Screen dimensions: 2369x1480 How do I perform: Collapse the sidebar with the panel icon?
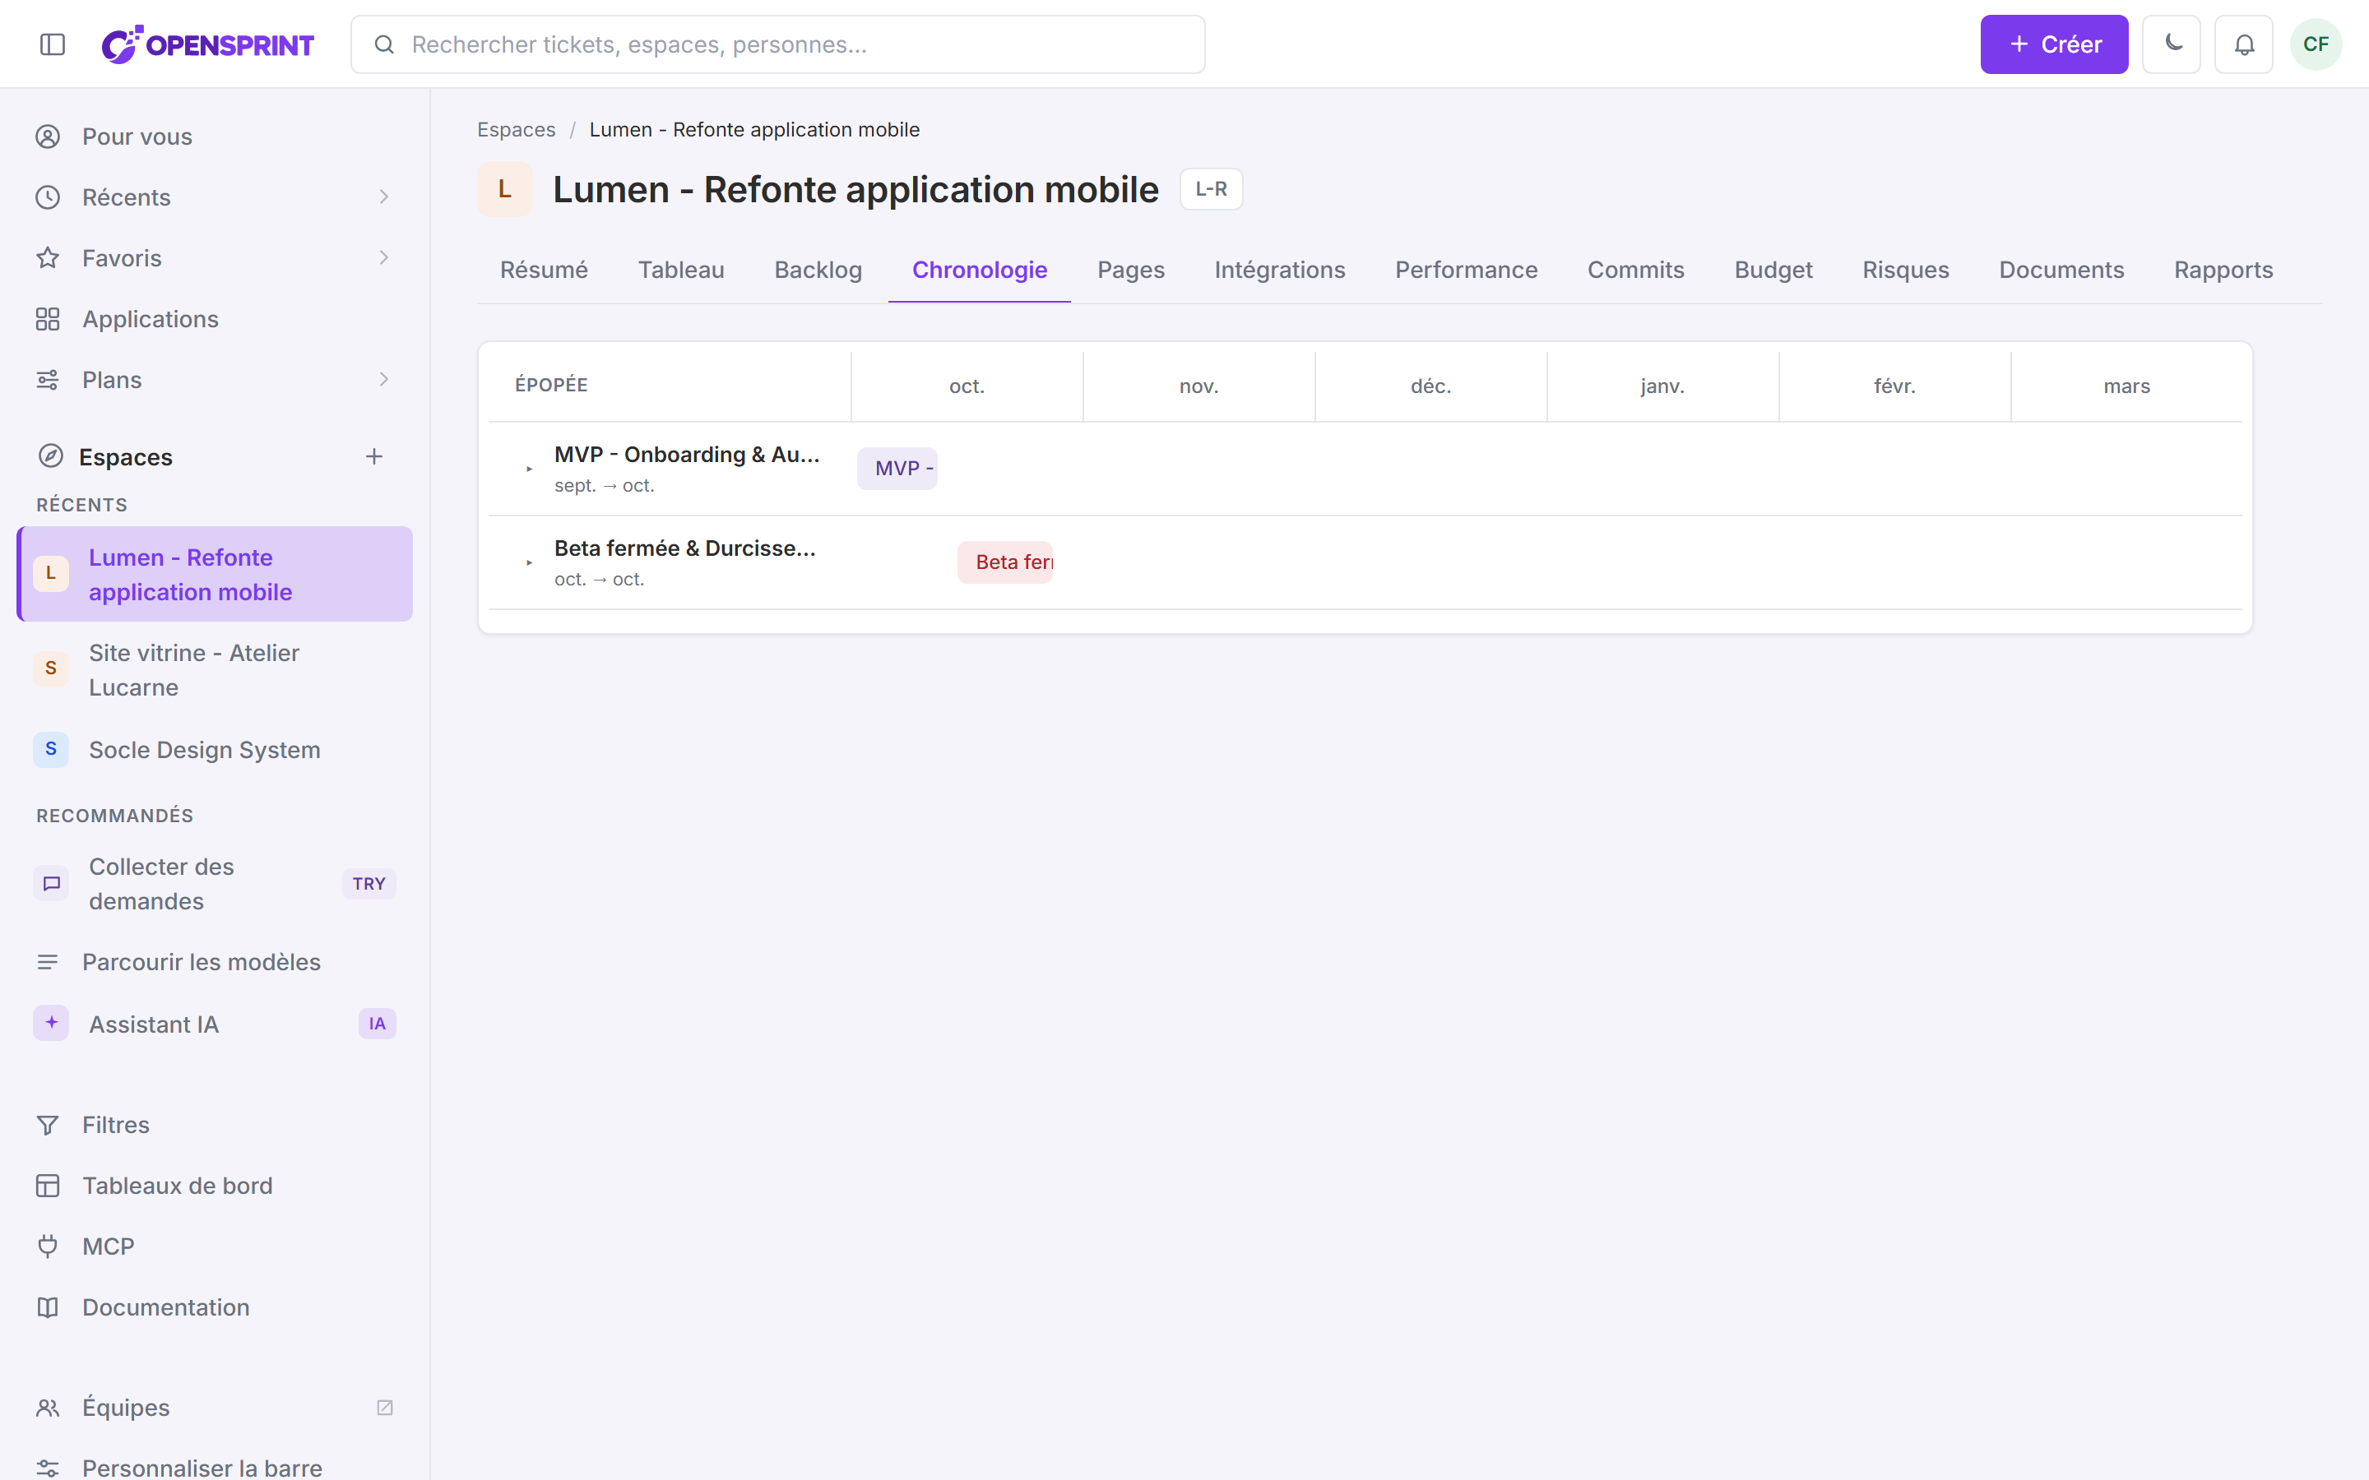(x=53, y=44)
